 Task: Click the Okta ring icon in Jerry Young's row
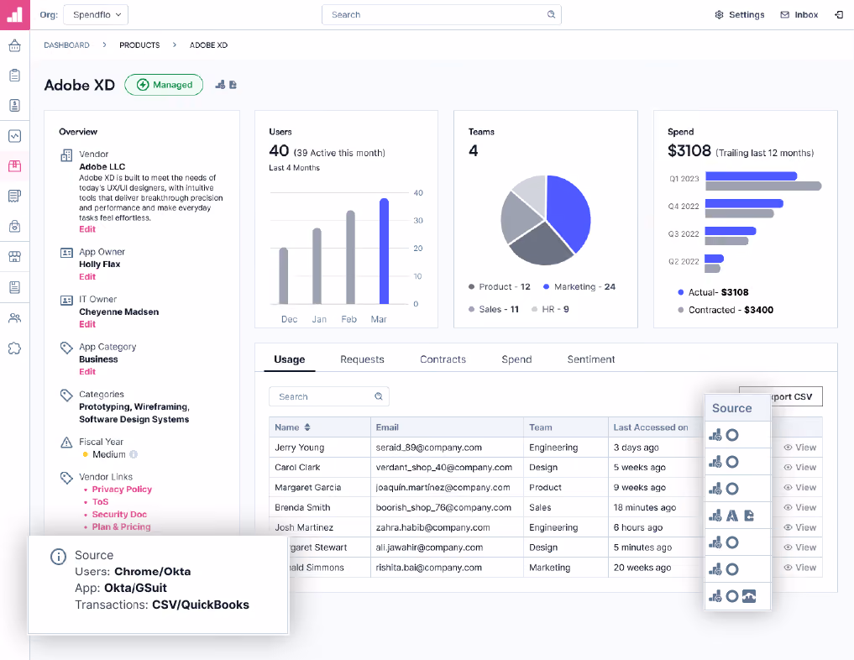pos(732,435)
